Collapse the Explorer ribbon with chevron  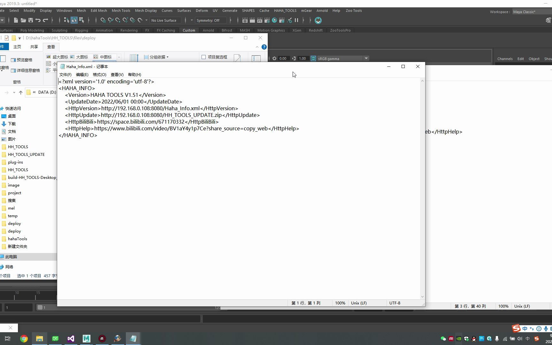click(257, 47)
